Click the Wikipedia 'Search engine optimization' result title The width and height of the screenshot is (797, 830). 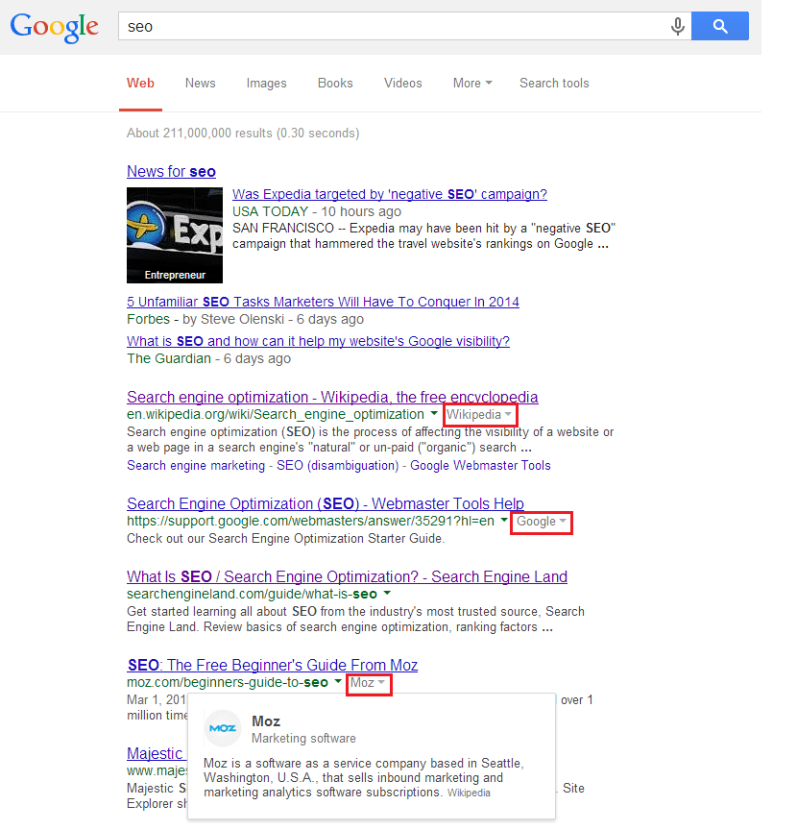(331, 397)
